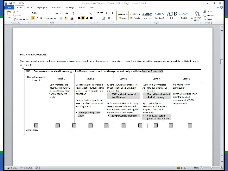This screenshot has width=228, height=171.
Task: Check the box centered in Level 1 column
Action: point(58,125)
